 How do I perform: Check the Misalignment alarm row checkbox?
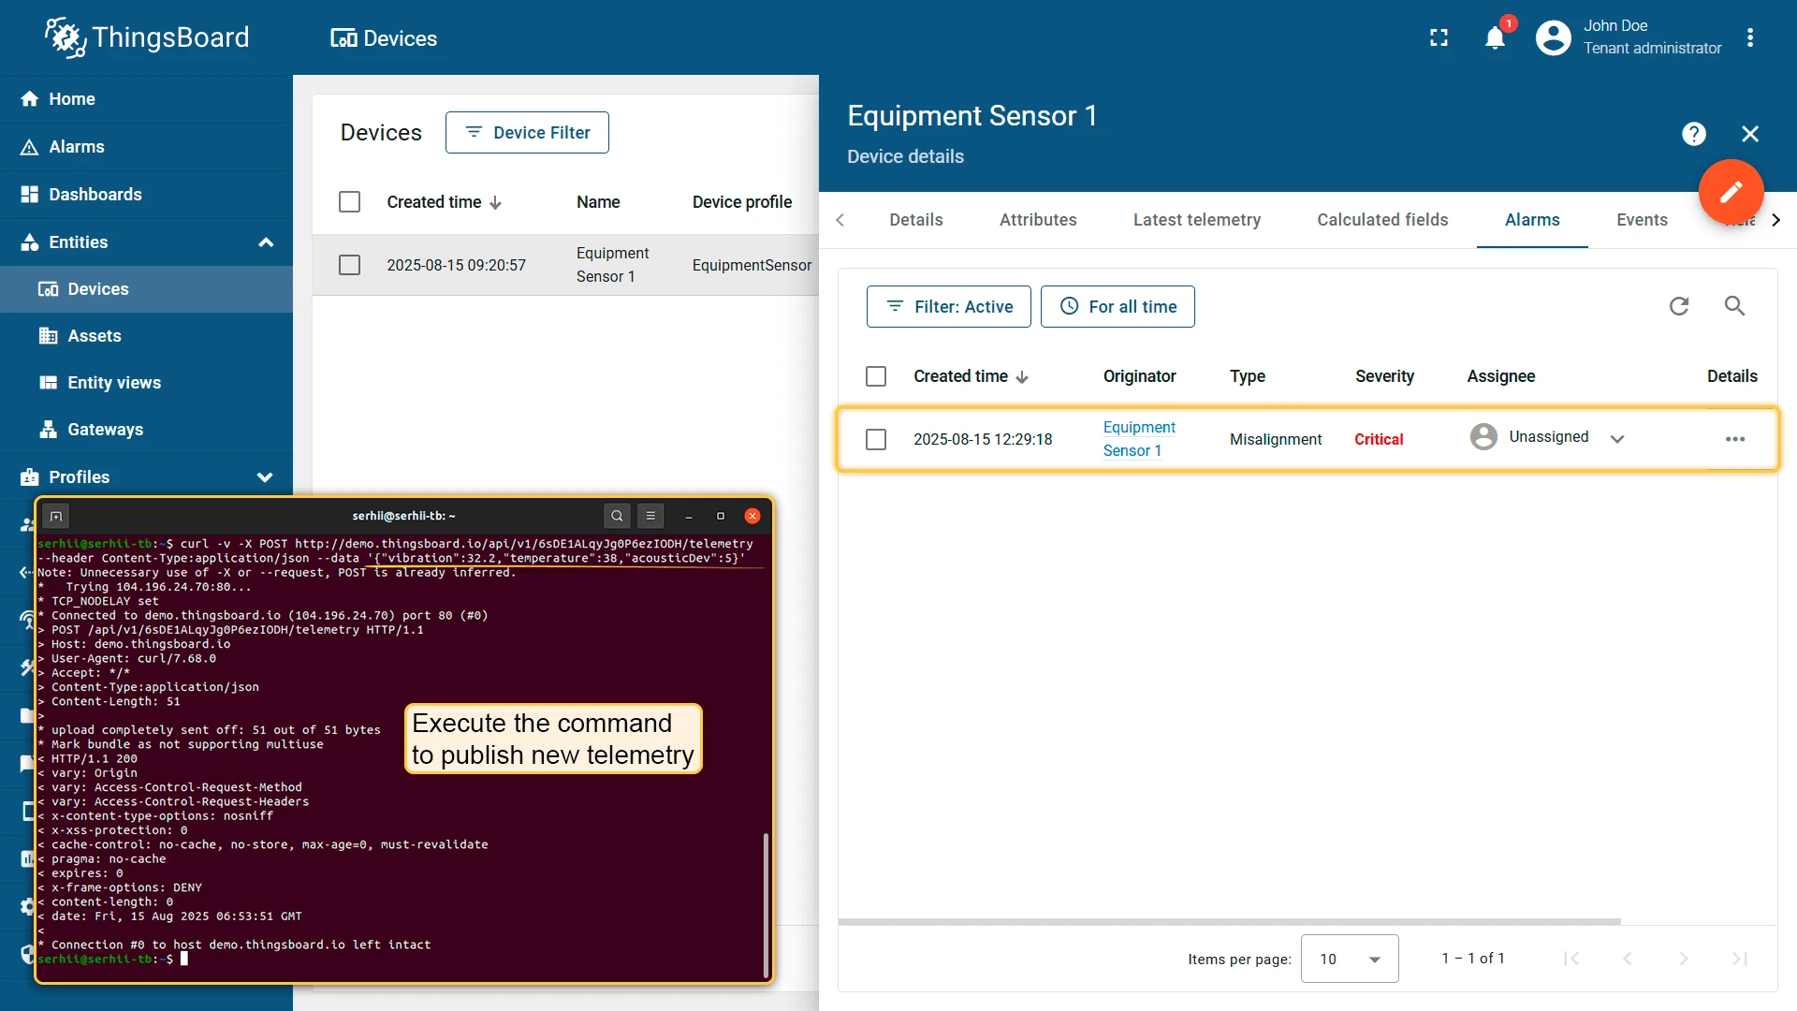pos(876,439)
